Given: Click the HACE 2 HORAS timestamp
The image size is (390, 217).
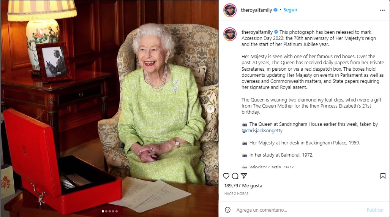Looking at the screenshot, I should pos(236,193).
